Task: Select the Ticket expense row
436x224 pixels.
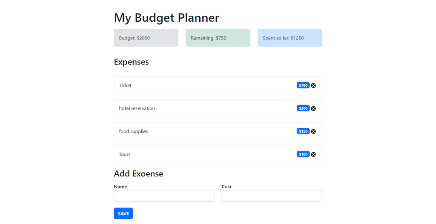Action: [218, 85]
